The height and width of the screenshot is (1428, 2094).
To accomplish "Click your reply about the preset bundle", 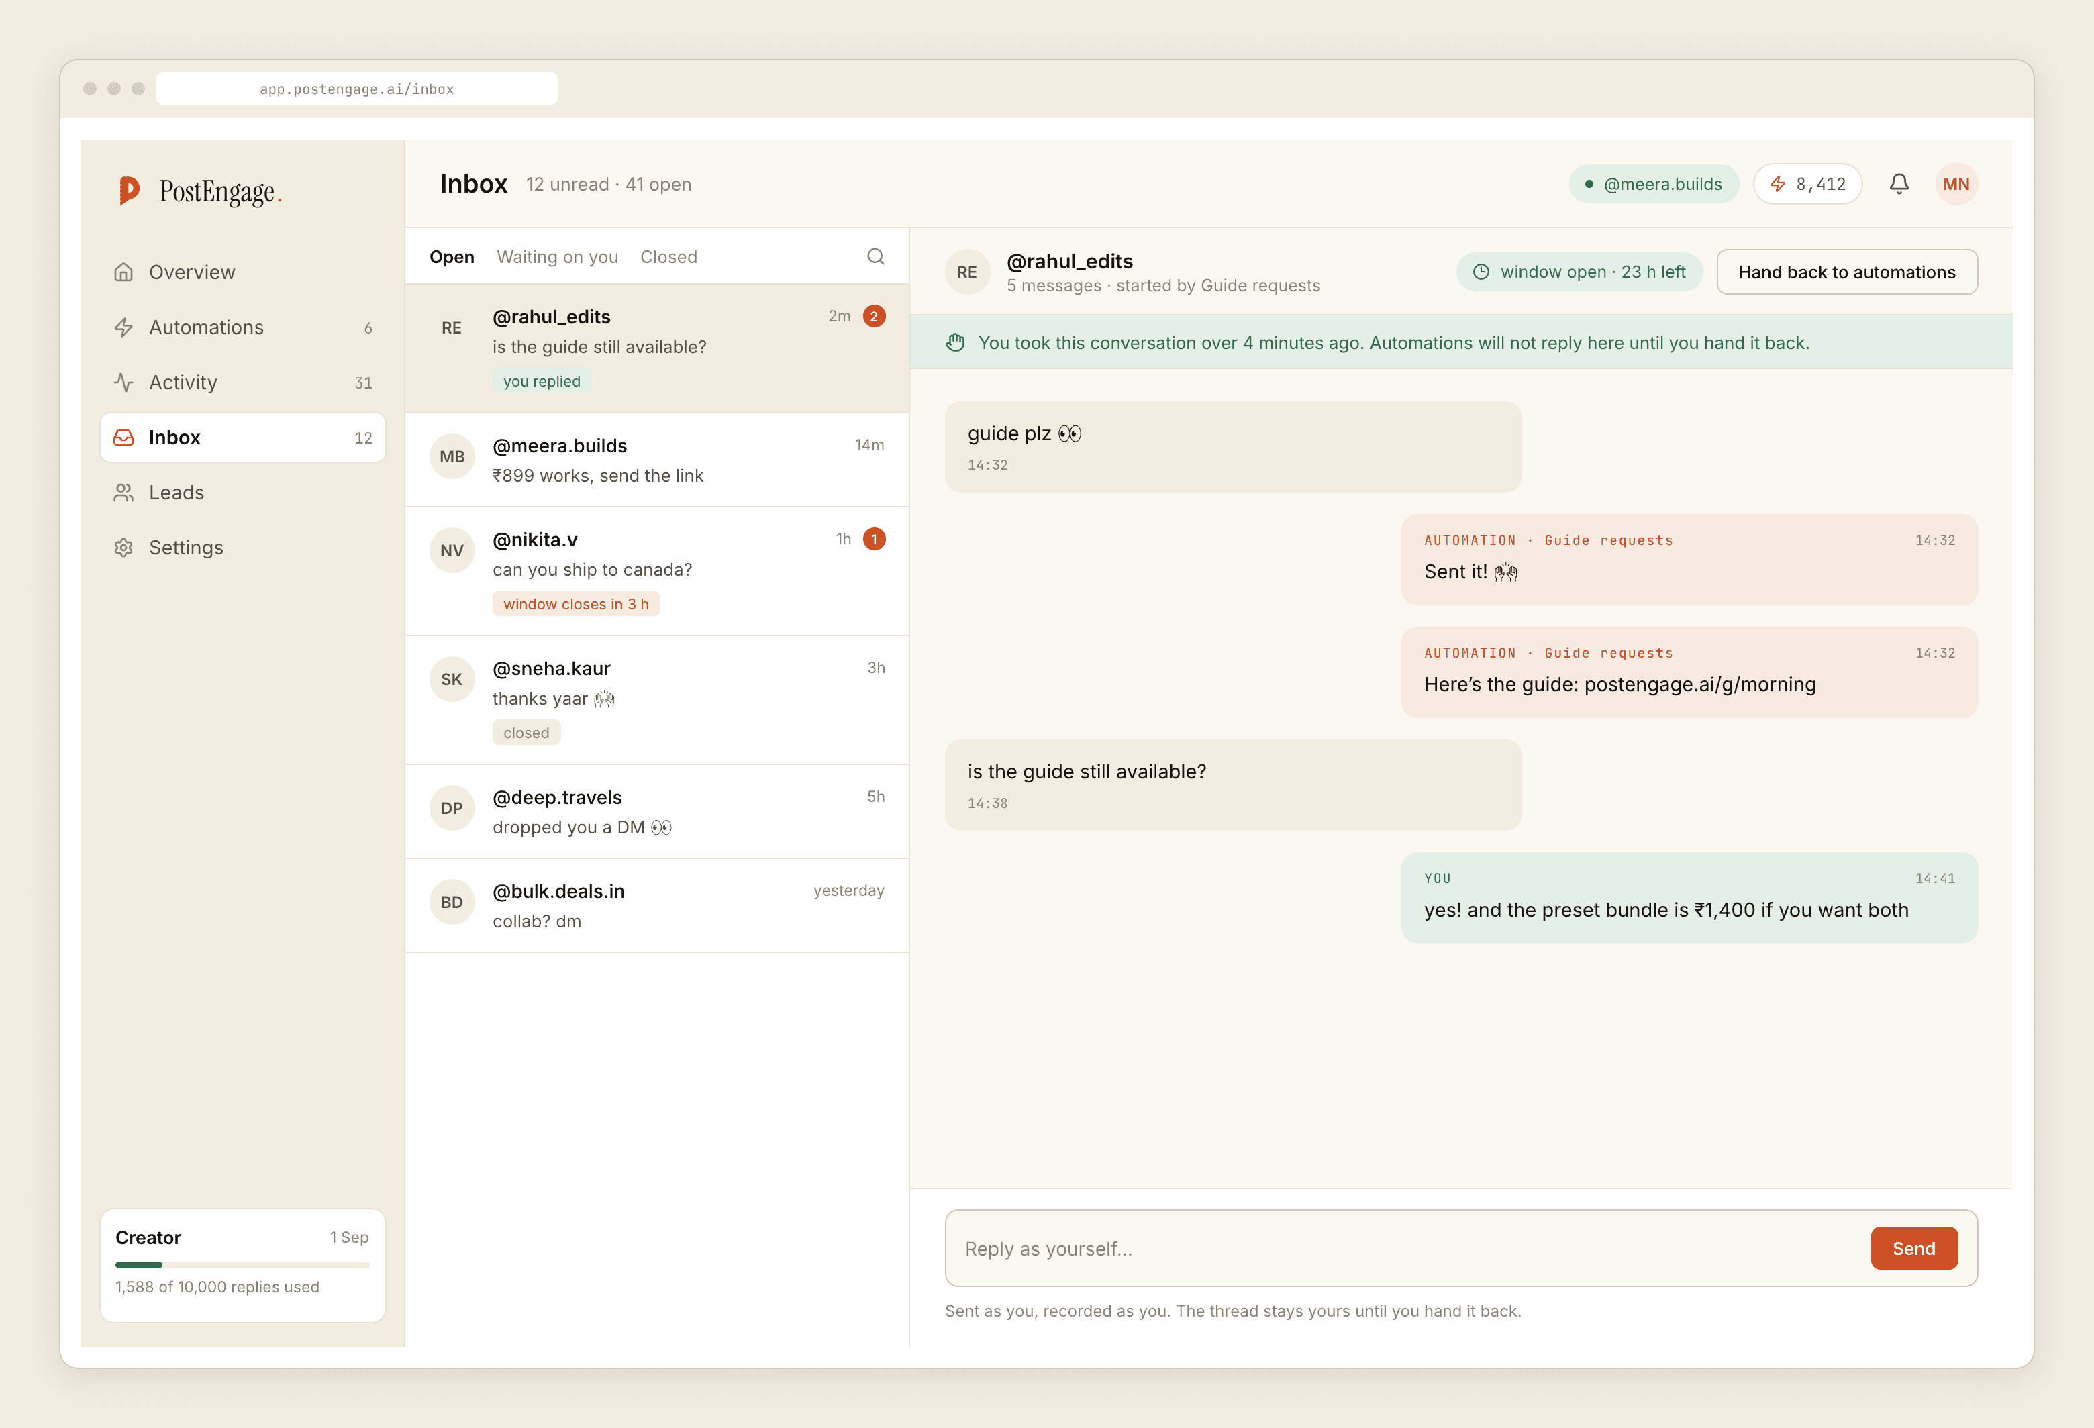I will 1689,897.
